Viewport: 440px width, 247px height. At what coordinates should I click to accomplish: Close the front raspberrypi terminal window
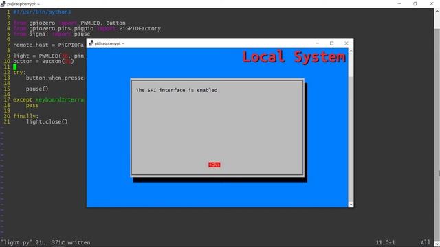pos(346,43)
